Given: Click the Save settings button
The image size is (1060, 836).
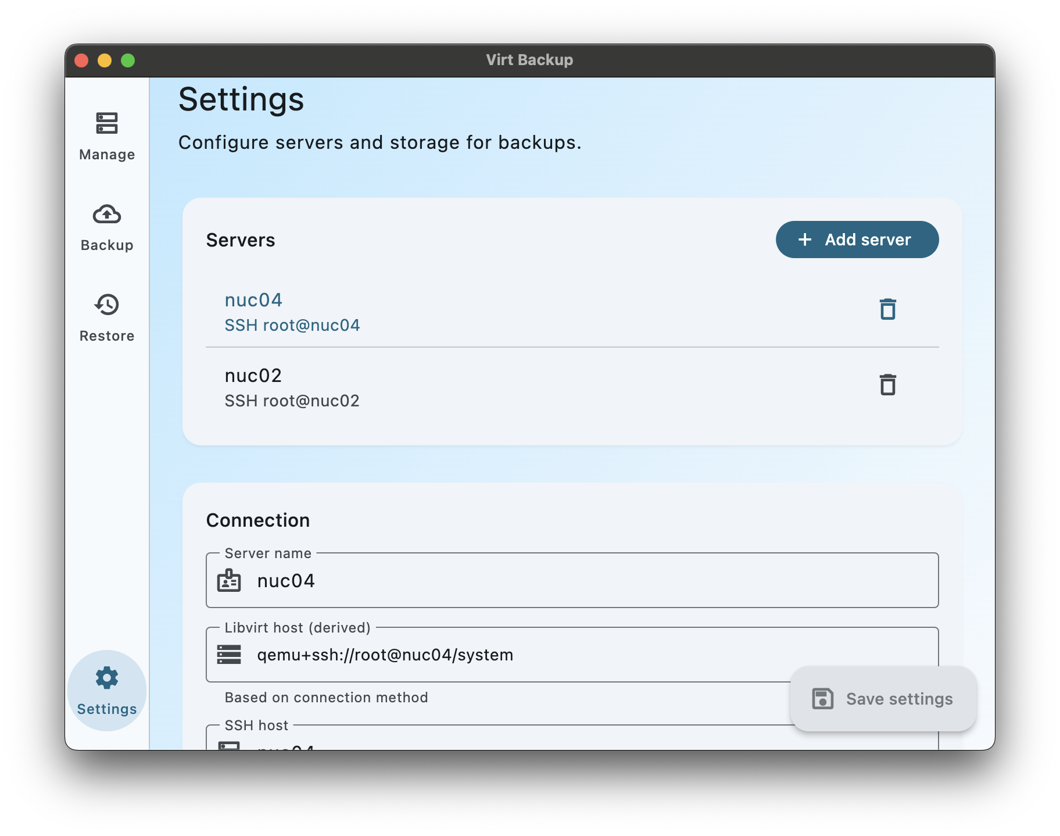Looking at the screenshot, I should tap(883, 698).
